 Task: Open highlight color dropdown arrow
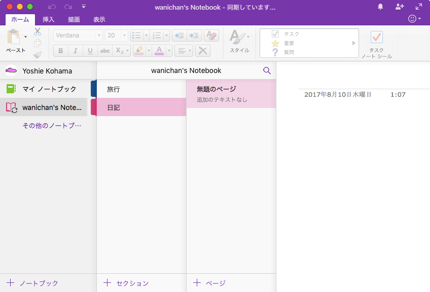[x=149, y=51]
